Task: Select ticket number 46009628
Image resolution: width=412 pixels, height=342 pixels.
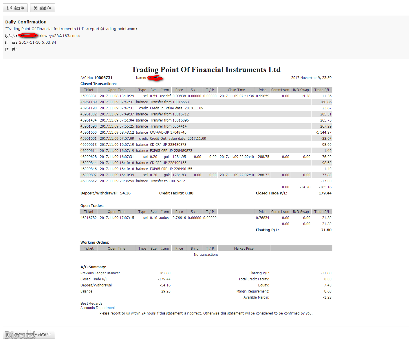Action: click(x=89, y=157)
